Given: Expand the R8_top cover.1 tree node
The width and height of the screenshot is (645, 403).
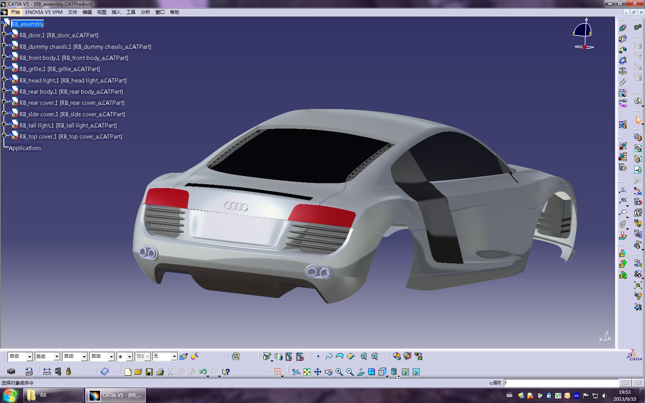Looking at the screenshot, I should tap(4, 135).
